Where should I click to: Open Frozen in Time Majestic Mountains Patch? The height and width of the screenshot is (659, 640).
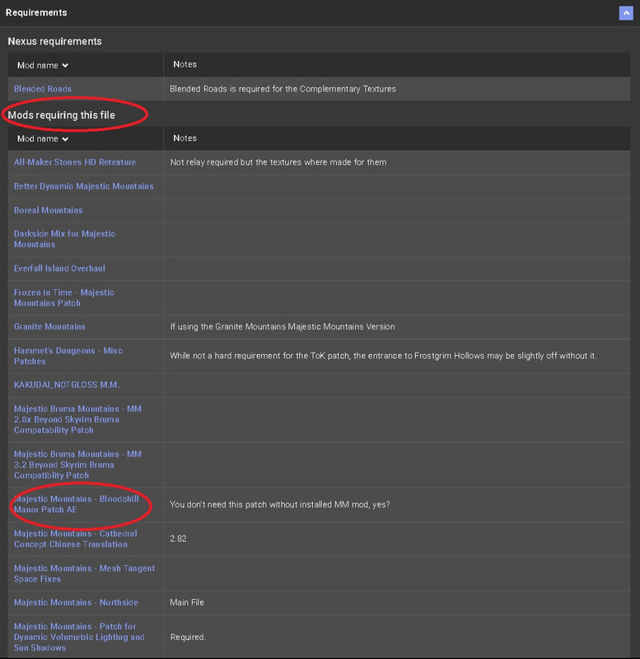64,297
